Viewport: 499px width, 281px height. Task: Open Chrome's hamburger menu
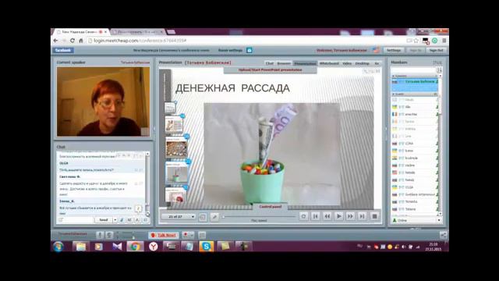[x=444, y=41]
